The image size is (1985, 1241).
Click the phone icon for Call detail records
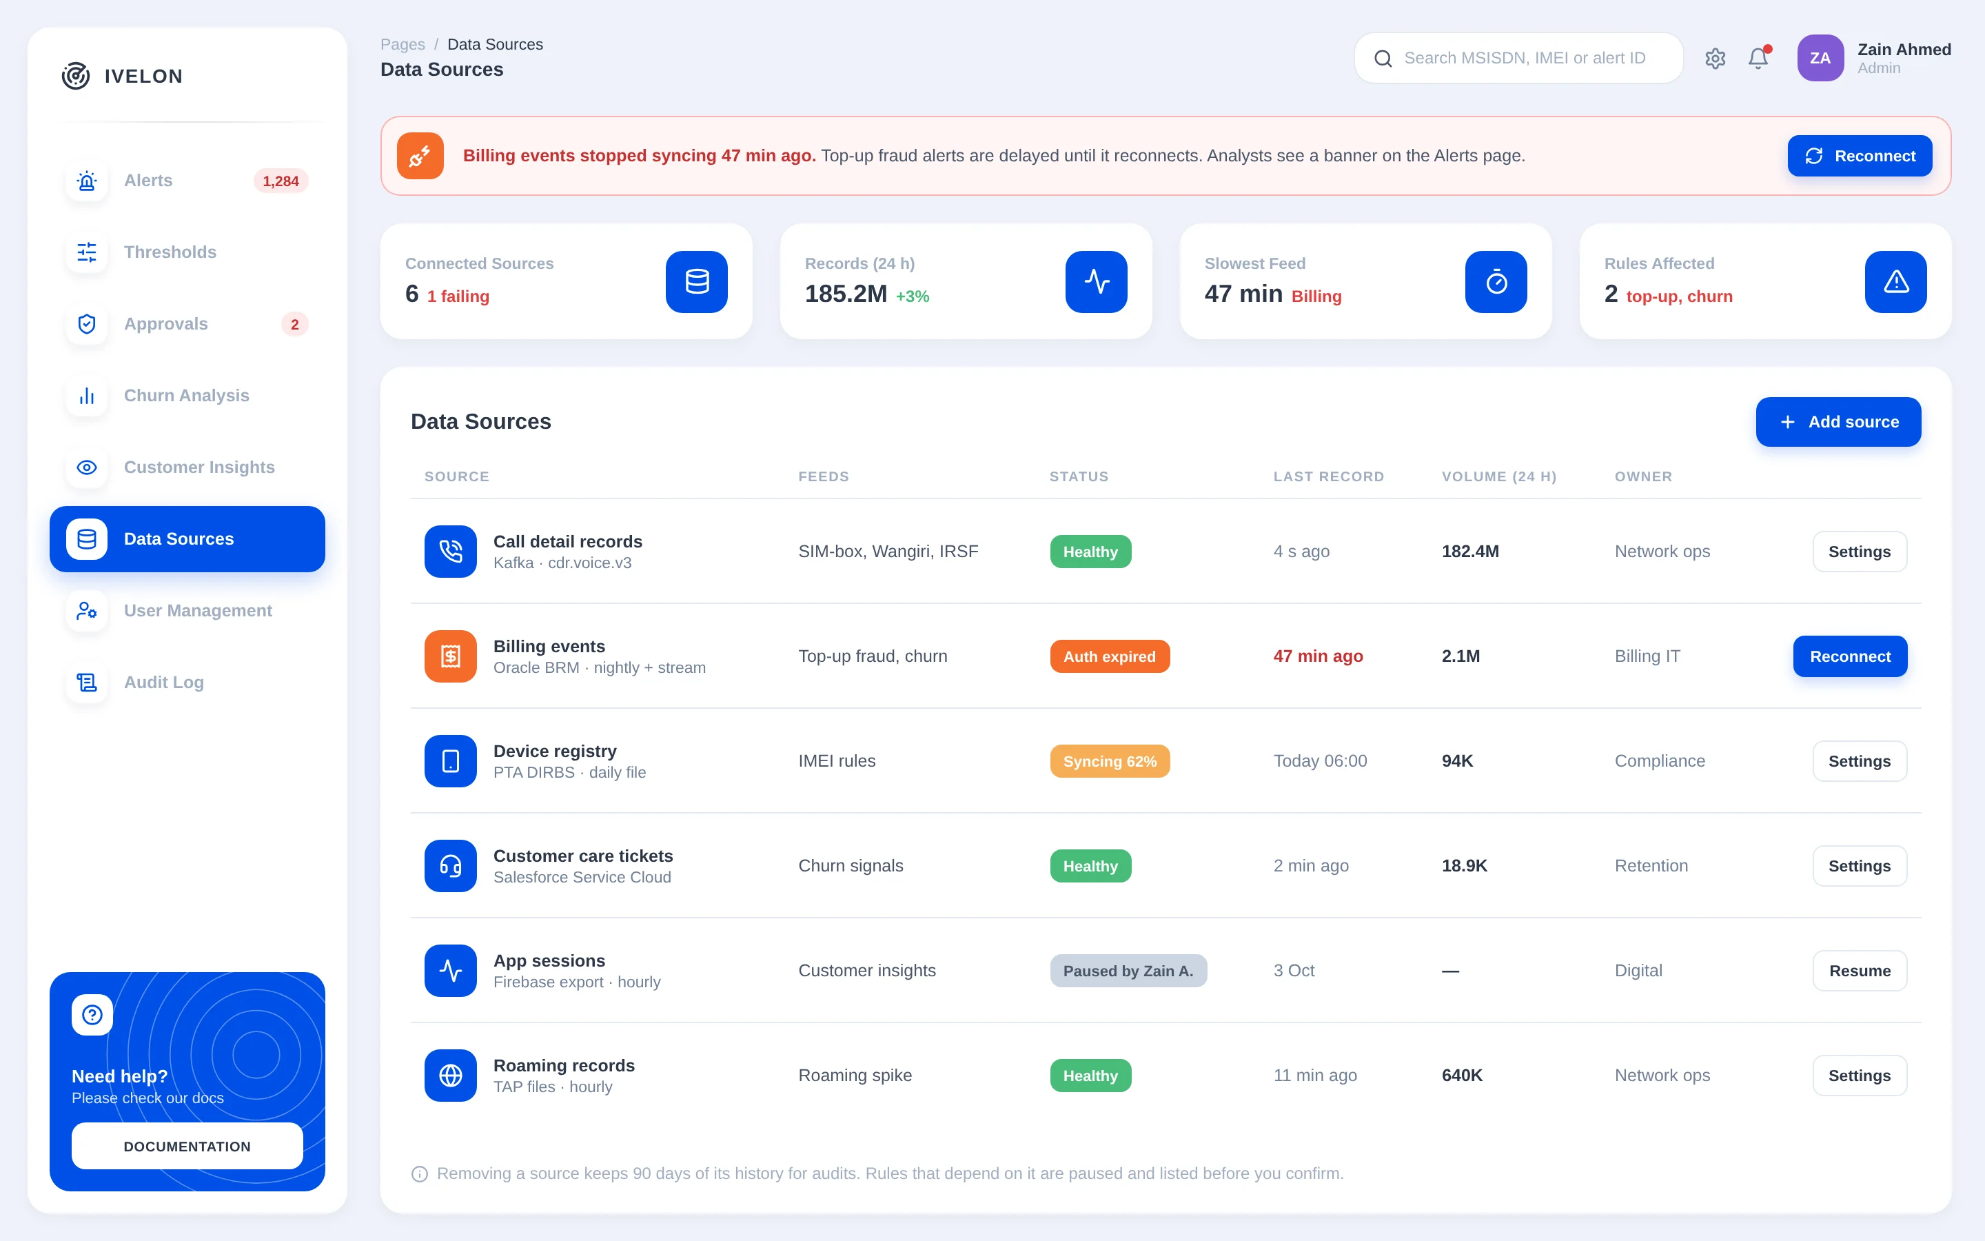450,552
